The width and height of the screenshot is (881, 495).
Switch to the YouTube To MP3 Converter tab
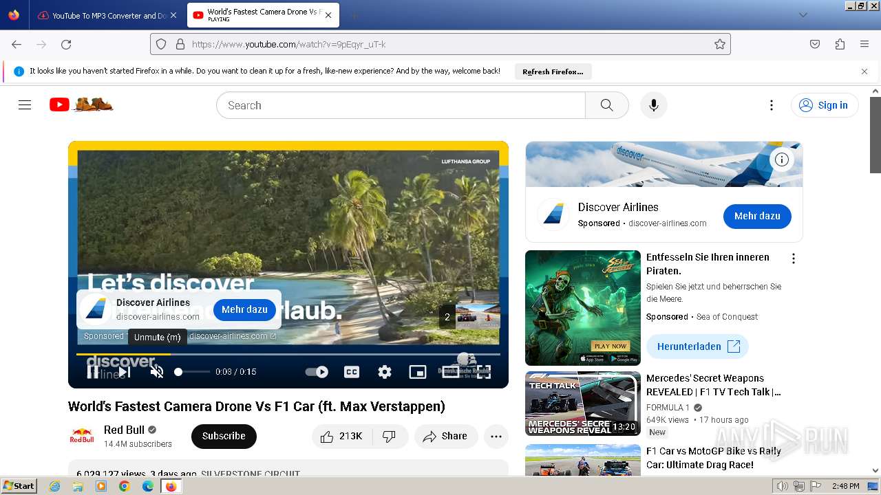coord(107,15)
